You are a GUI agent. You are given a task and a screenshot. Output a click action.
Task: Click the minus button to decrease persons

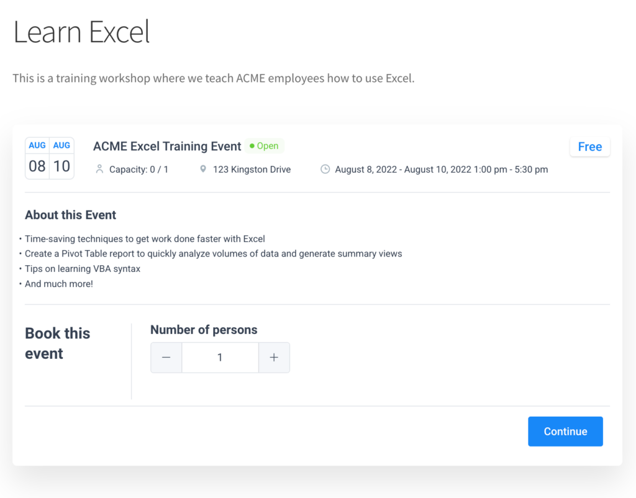[166, 357]
